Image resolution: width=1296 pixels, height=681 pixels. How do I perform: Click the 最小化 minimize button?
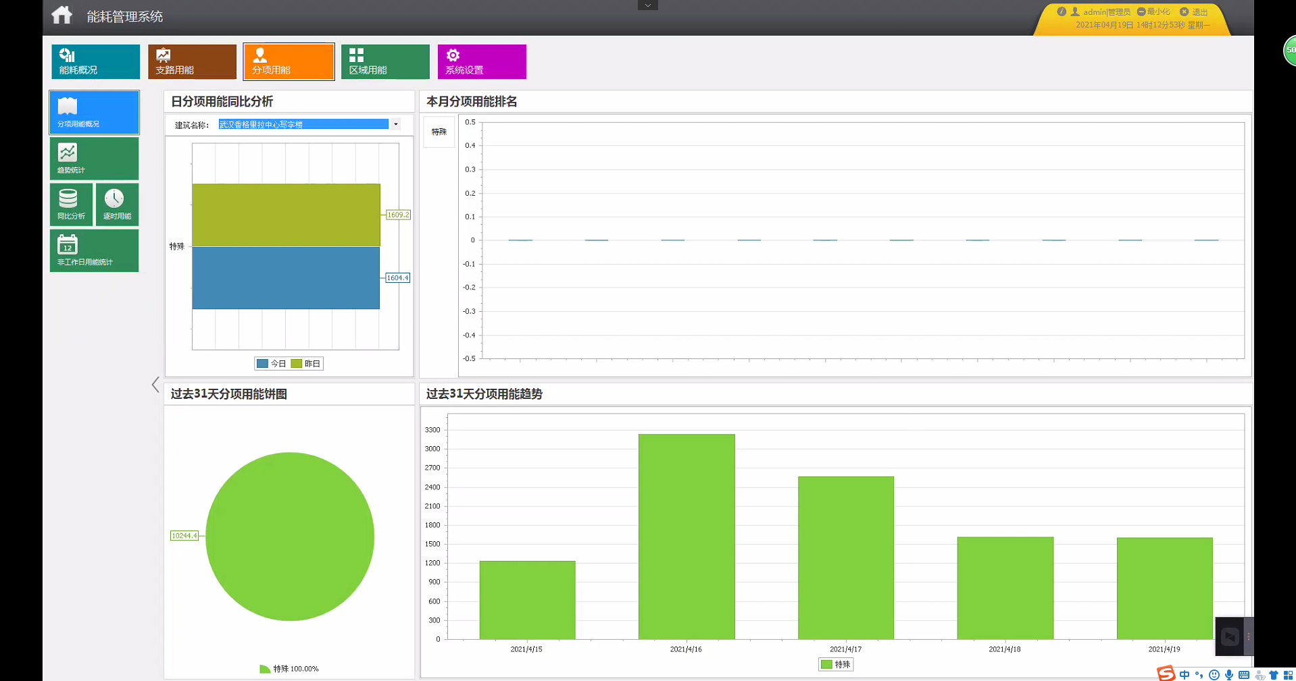click(x=1153, y=12)
